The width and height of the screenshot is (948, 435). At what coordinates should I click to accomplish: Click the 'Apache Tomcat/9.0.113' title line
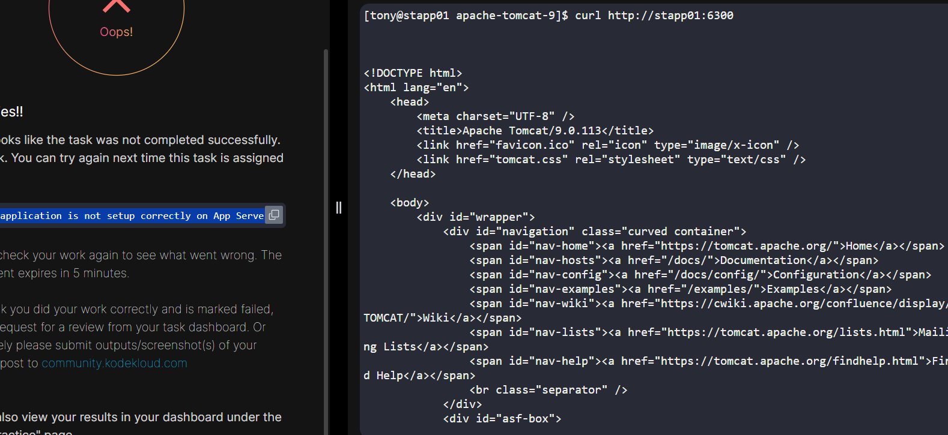point(535,131)
